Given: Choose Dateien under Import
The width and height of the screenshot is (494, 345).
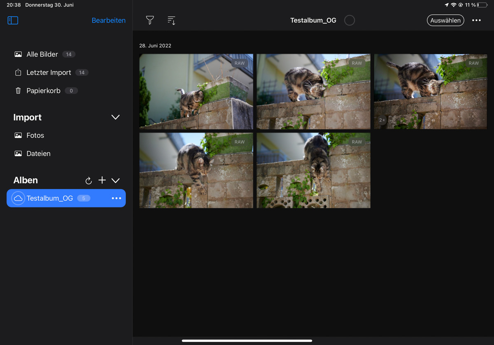Looking at the screenshot, I should click(38, 154).
